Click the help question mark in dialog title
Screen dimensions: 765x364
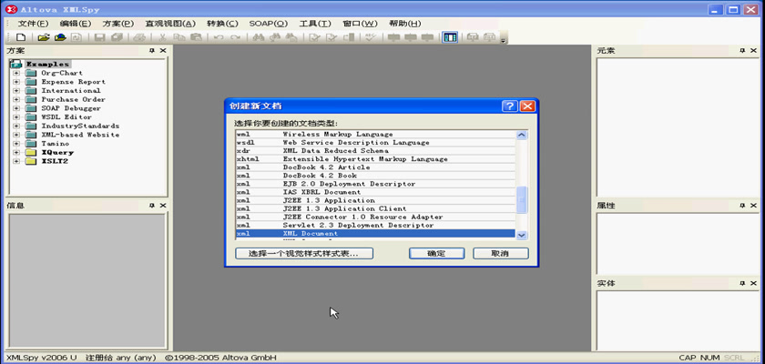509,106
